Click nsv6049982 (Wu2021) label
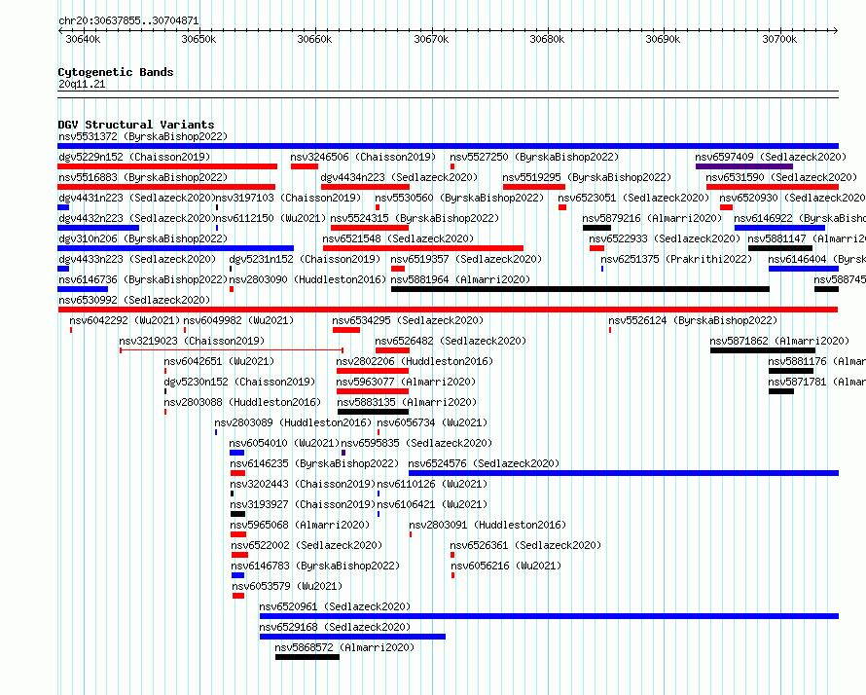Image resolution: width=866 pixels, height=695 pixels. [238, 320]
